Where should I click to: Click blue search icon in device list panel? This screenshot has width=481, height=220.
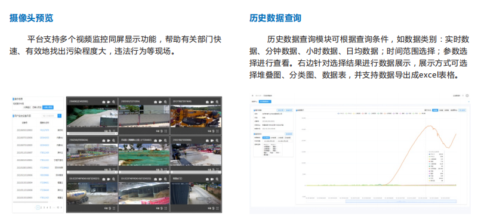pyautogui.click(x=60, y=116)
